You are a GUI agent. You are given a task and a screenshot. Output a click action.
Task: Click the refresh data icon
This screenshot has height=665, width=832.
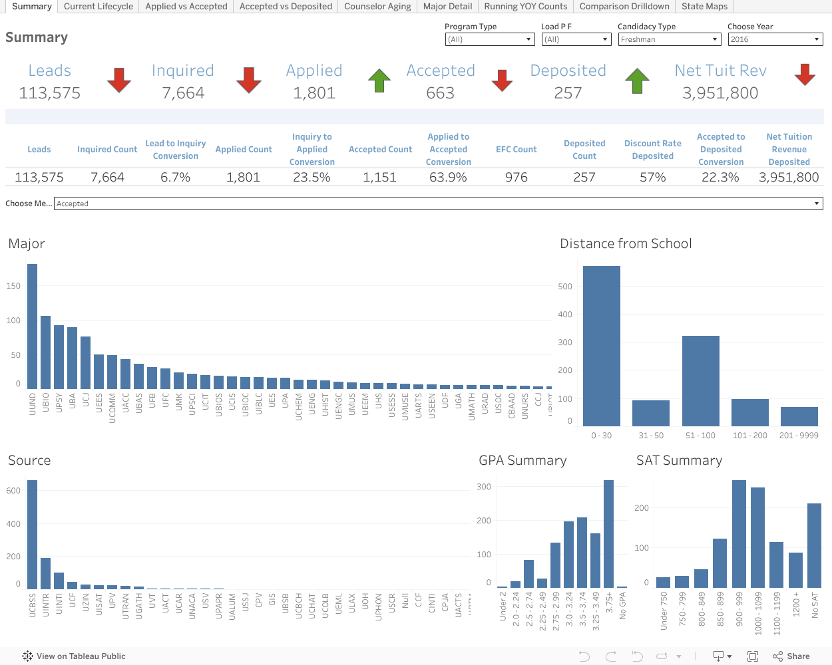[x=664, y=656]
